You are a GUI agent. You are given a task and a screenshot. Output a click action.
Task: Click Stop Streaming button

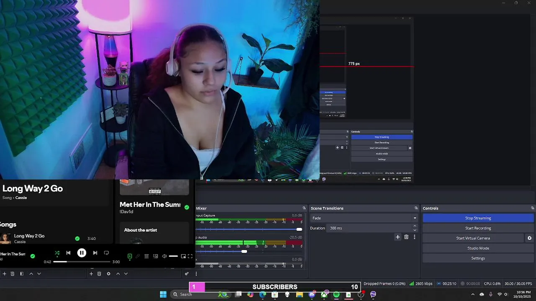pyautogui.click(x=478, y=218)
